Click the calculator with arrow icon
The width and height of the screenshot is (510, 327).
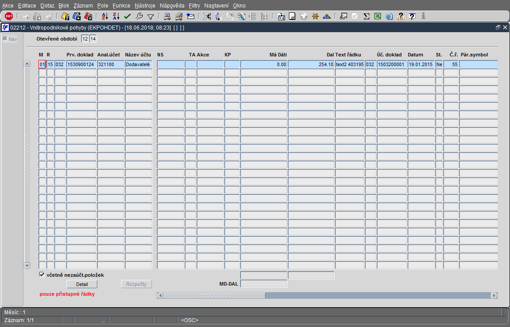281,16
